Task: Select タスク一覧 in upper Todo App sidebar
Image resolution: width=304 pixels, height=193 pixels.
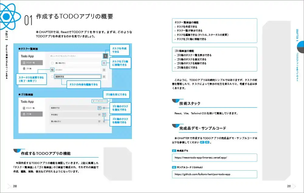Action: click(32, 63)
